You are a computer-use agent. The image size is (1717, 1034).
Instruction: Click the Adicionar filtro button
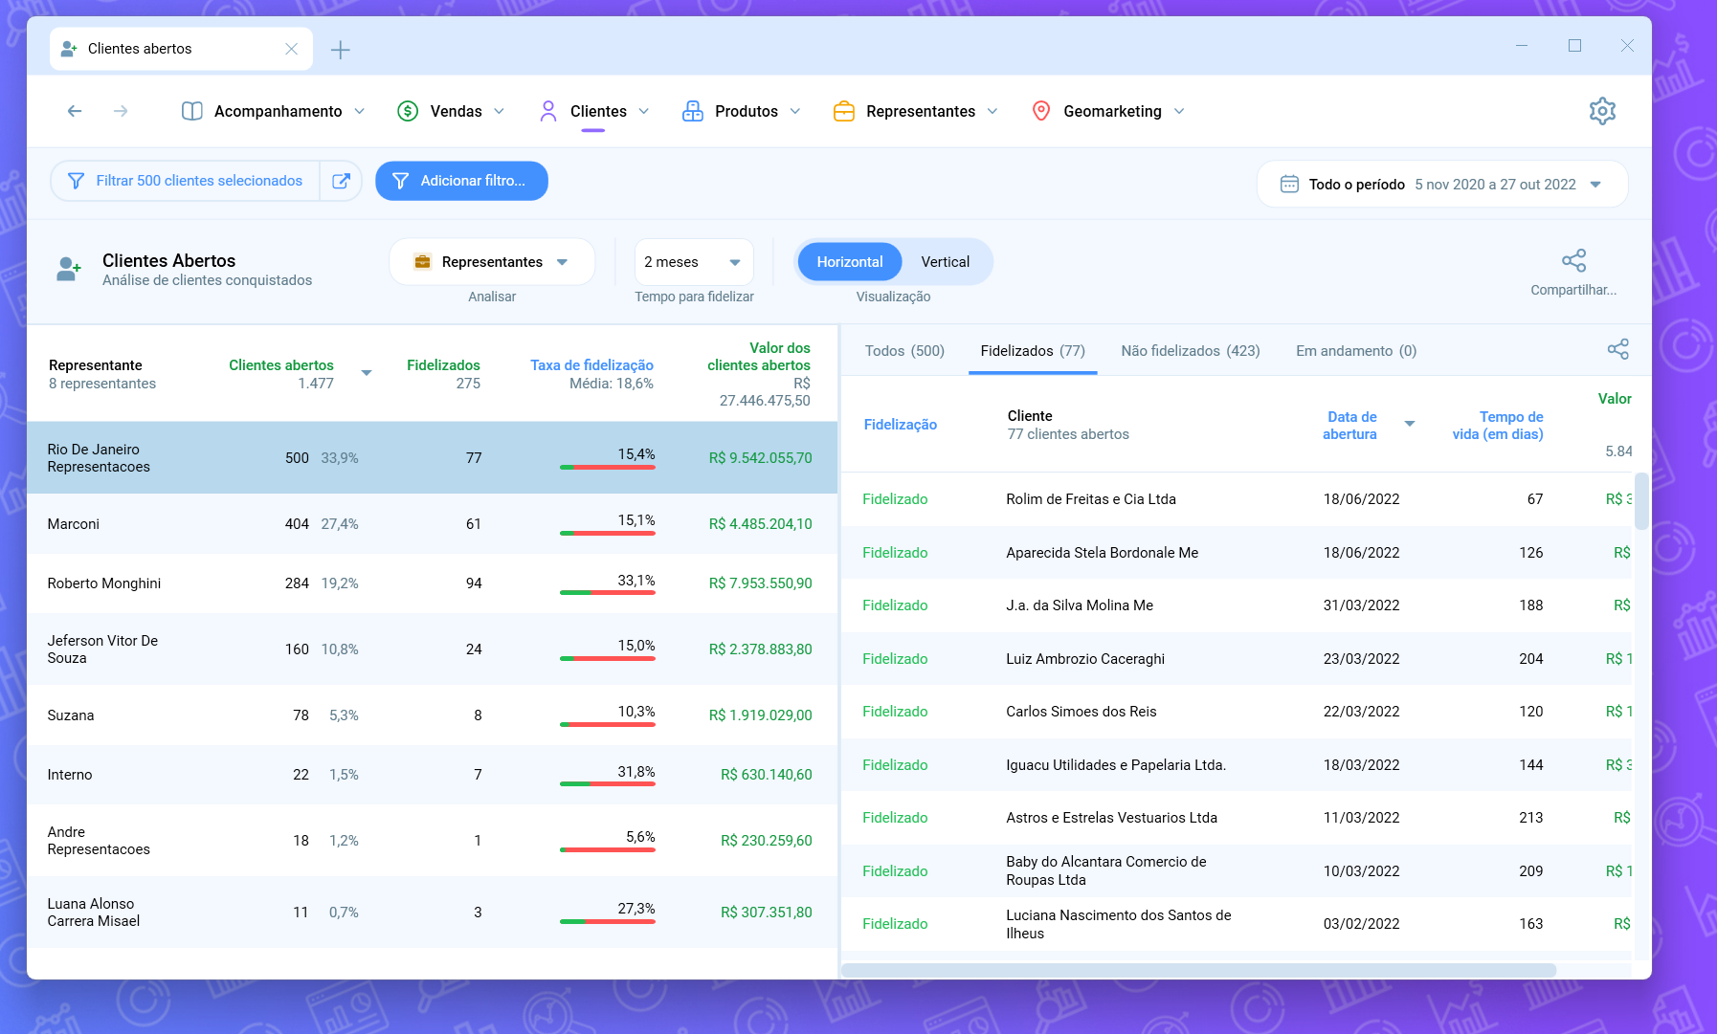coord(461,181)
